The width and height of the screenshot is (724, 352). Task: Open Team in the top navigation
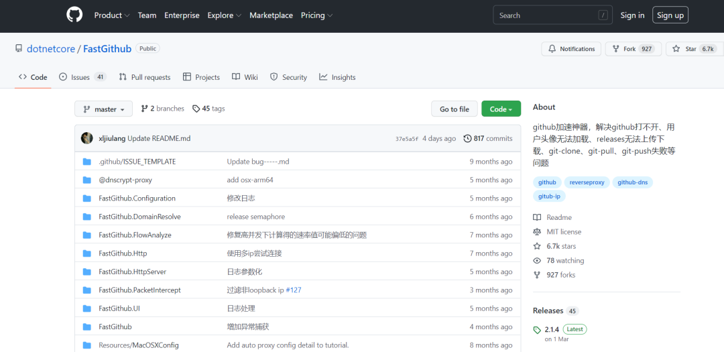[147, 15]
